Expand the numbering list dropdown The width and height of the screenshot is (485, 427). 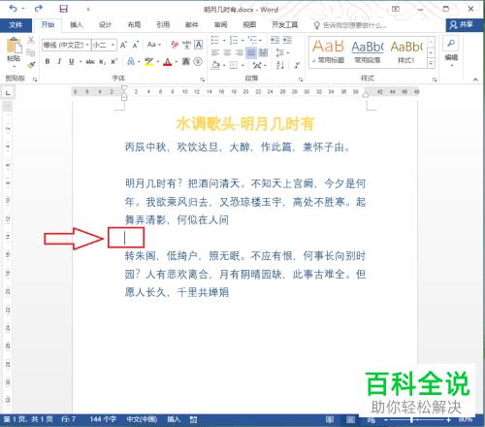click(x=242, y=41)
